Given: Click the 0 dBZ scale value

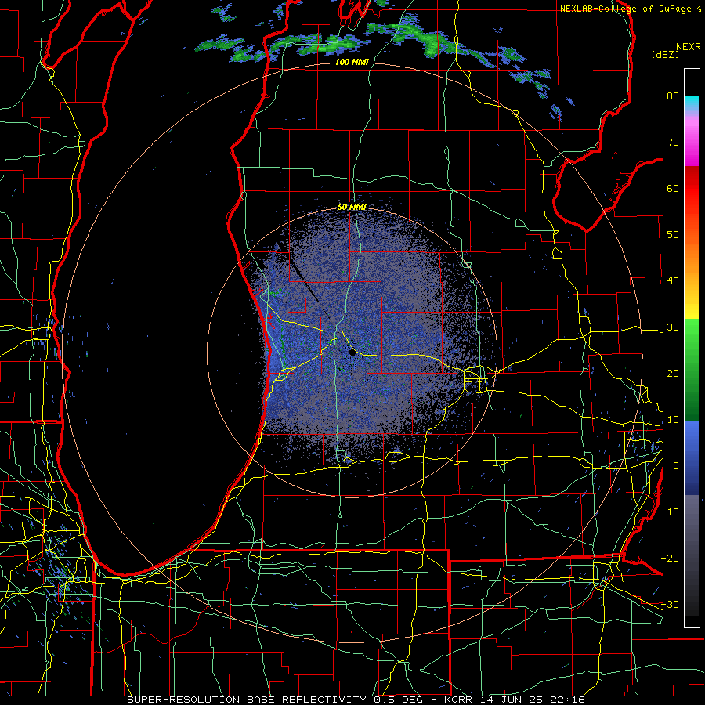Looking at the screenshot, I should [676, 466].
